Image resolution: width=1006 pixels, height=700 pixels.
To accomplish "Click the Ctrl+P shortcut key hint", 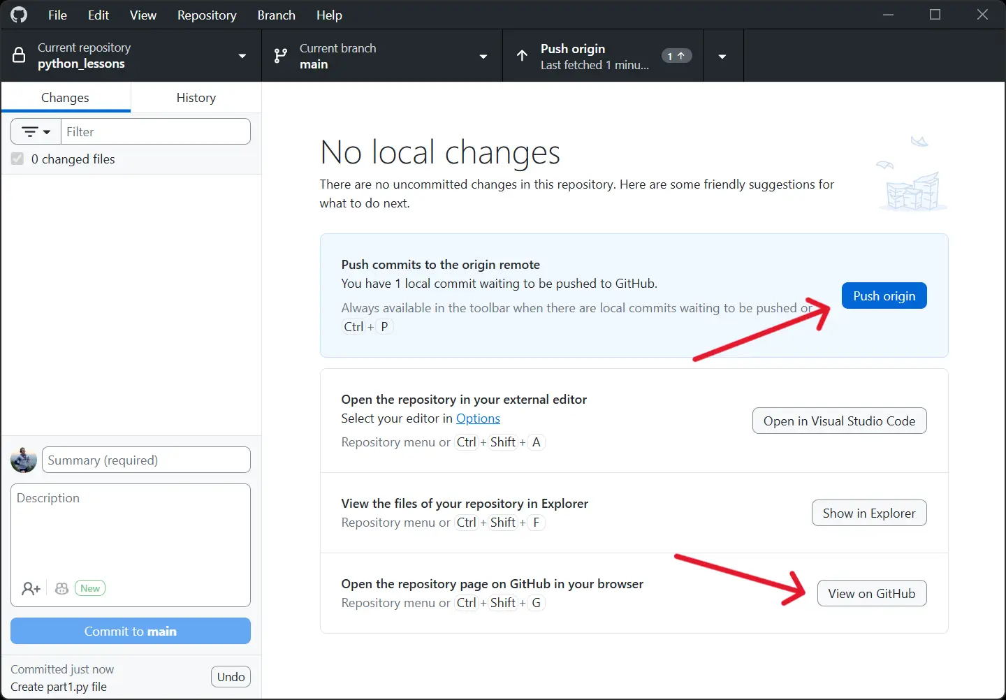I will 367,326.
